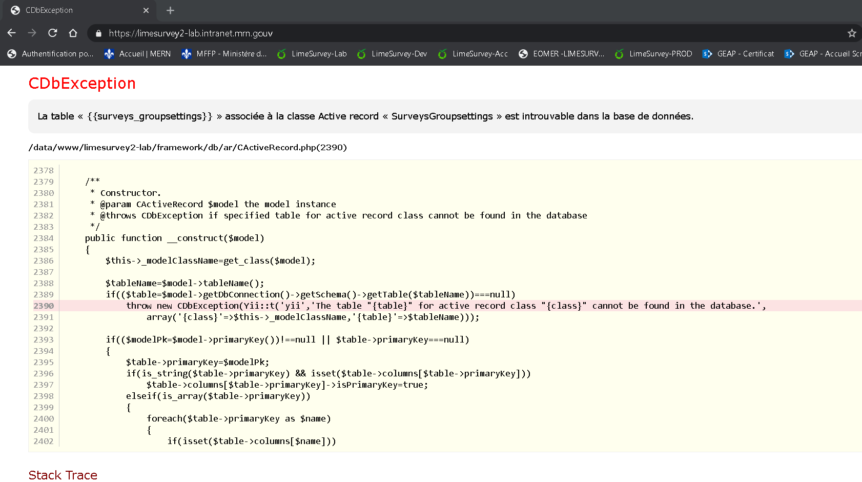
Task: Click the surveys_groupsettings error message text
Action: click(x=365, y=116)
